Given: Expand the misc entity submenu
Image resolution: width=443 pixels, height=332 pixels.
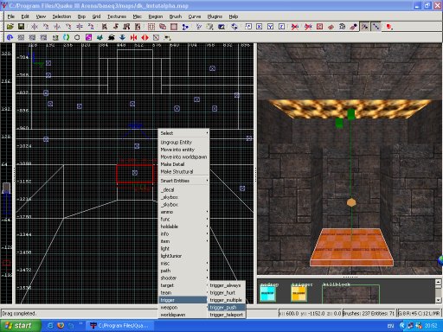Looking at the screenshot, I should [x=184, y=264].
